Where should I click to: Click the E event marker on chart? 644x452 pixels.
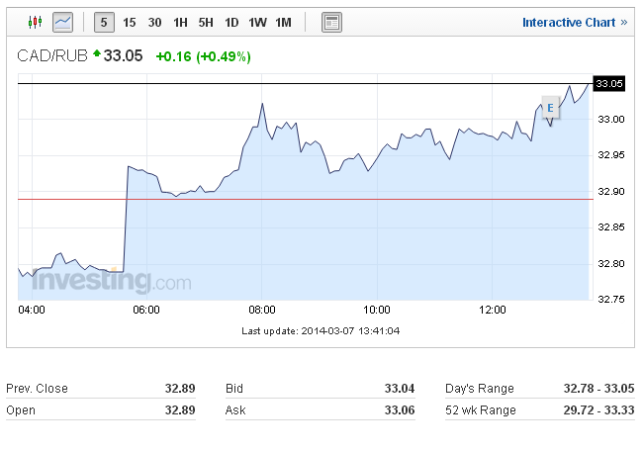coord(550,109)
